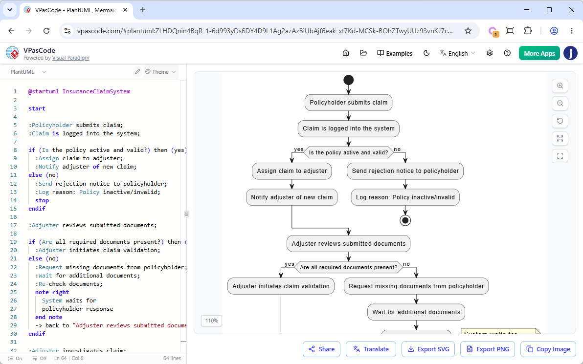583x364 pixels.
Task: Close the VPasCode browser tab
Action: click(x=125, y=10)
